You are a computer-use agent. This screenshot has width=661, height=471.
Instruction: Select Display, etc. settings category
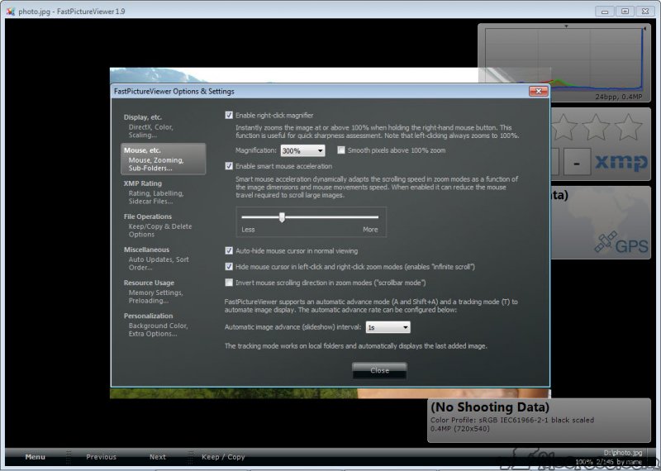pyautogui.click(x=163, y=126)
